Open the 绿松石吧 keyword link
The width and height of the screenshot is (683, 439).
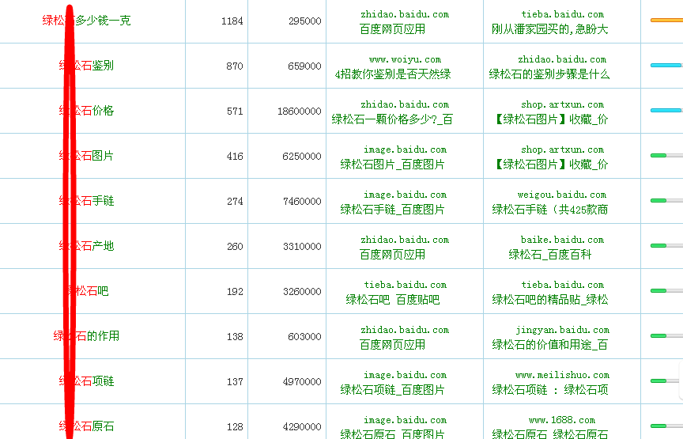88,291
